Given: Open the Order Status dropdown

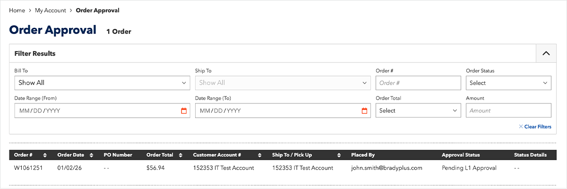Looking at the screenshot, I should [x=508, y=83].
